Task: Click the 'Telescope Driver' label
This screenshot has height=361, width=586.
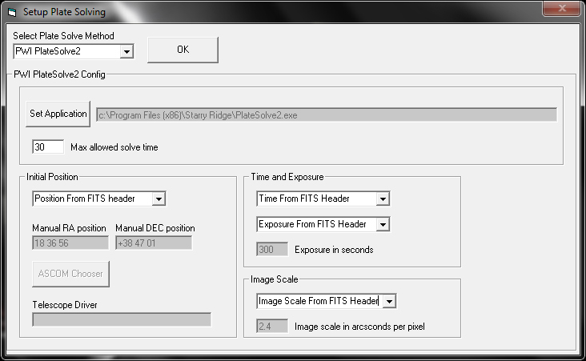Action: (x=65, y=305)
